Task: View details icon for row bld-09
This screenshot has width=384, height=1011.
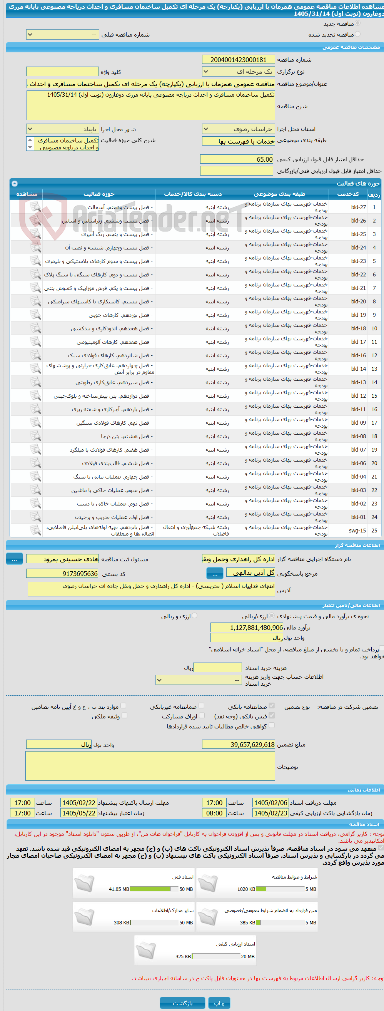Action: point(36,423)
